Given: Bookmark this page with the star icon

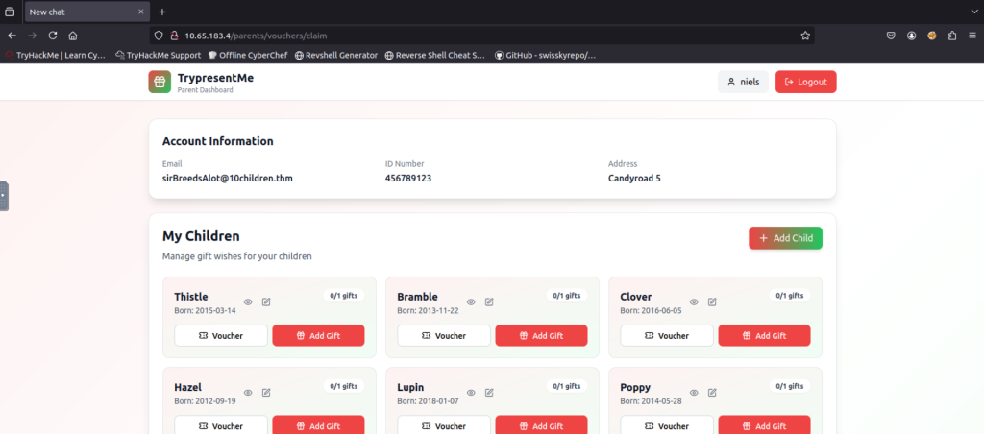Looking at the screenshot, I should coord(805,36).
